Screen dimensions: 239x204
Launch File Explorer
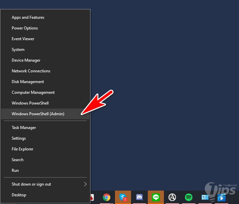tap(45, 149)
